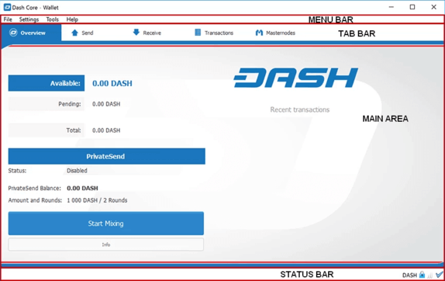Click the wallet lock icon in status bar
The width and height of the screenshot is (445, 281).
click(x=422, y=275)
